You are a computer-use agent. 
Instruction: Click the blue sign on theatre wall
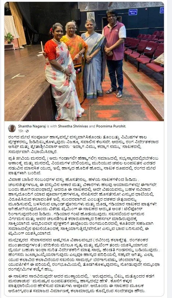coord(132,12)
